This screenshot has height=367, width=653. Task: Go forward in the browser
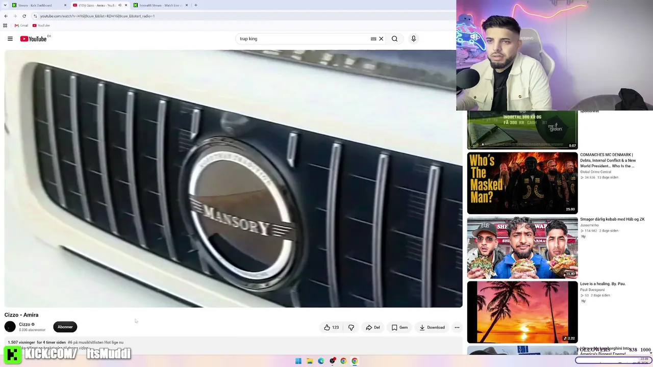click(x=15, y=16)
